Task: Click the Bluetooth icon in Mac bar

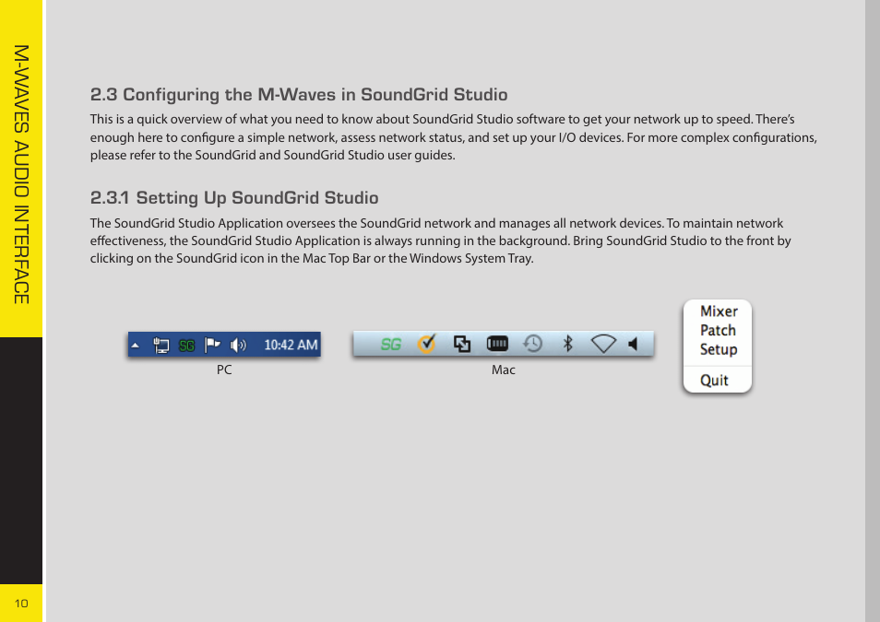Action: click(568, 343)
